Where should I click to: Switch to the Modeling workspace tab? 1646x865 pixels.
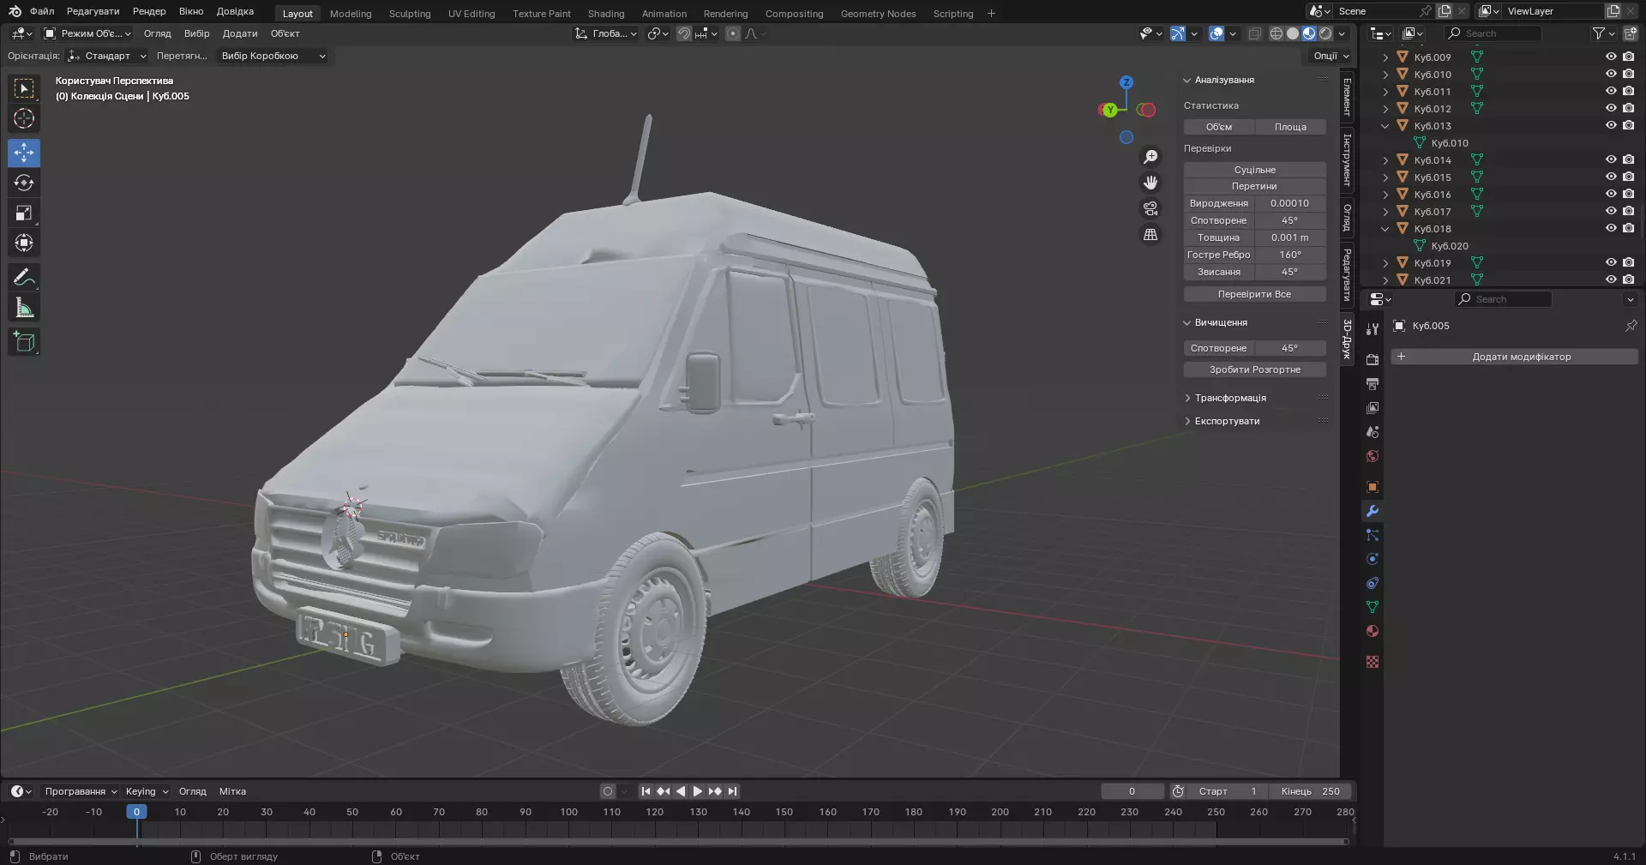pyautogui.click(x=351, y=14)
